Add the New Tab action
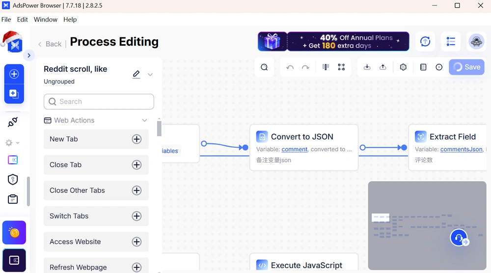Screen dimensions: 491x273 coord(136,139)
